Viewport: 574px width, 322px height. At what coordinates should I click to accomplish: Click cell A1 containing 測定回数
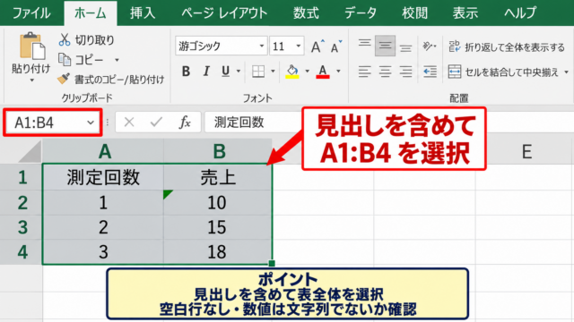coord(103,177)
